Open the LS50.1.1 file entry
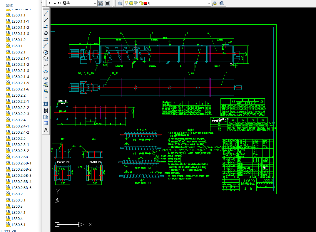This screenshot has height=232, width=316. pos(19,15)
